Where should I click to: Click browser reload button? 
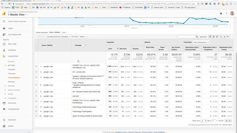tap(9, 4)
